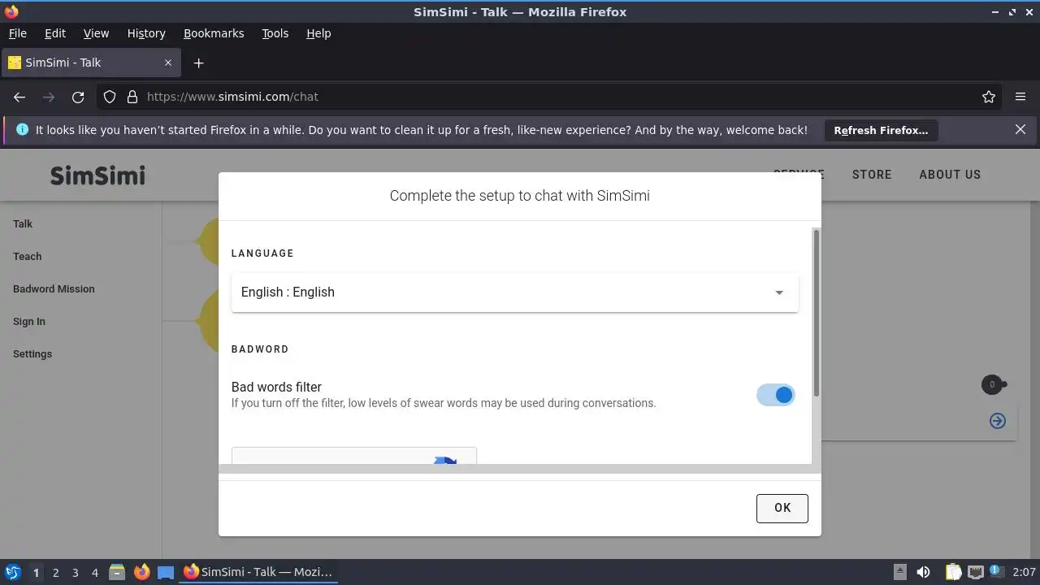Open the File menu
Screen dimensions: 1040x585
tap(17, 33)
